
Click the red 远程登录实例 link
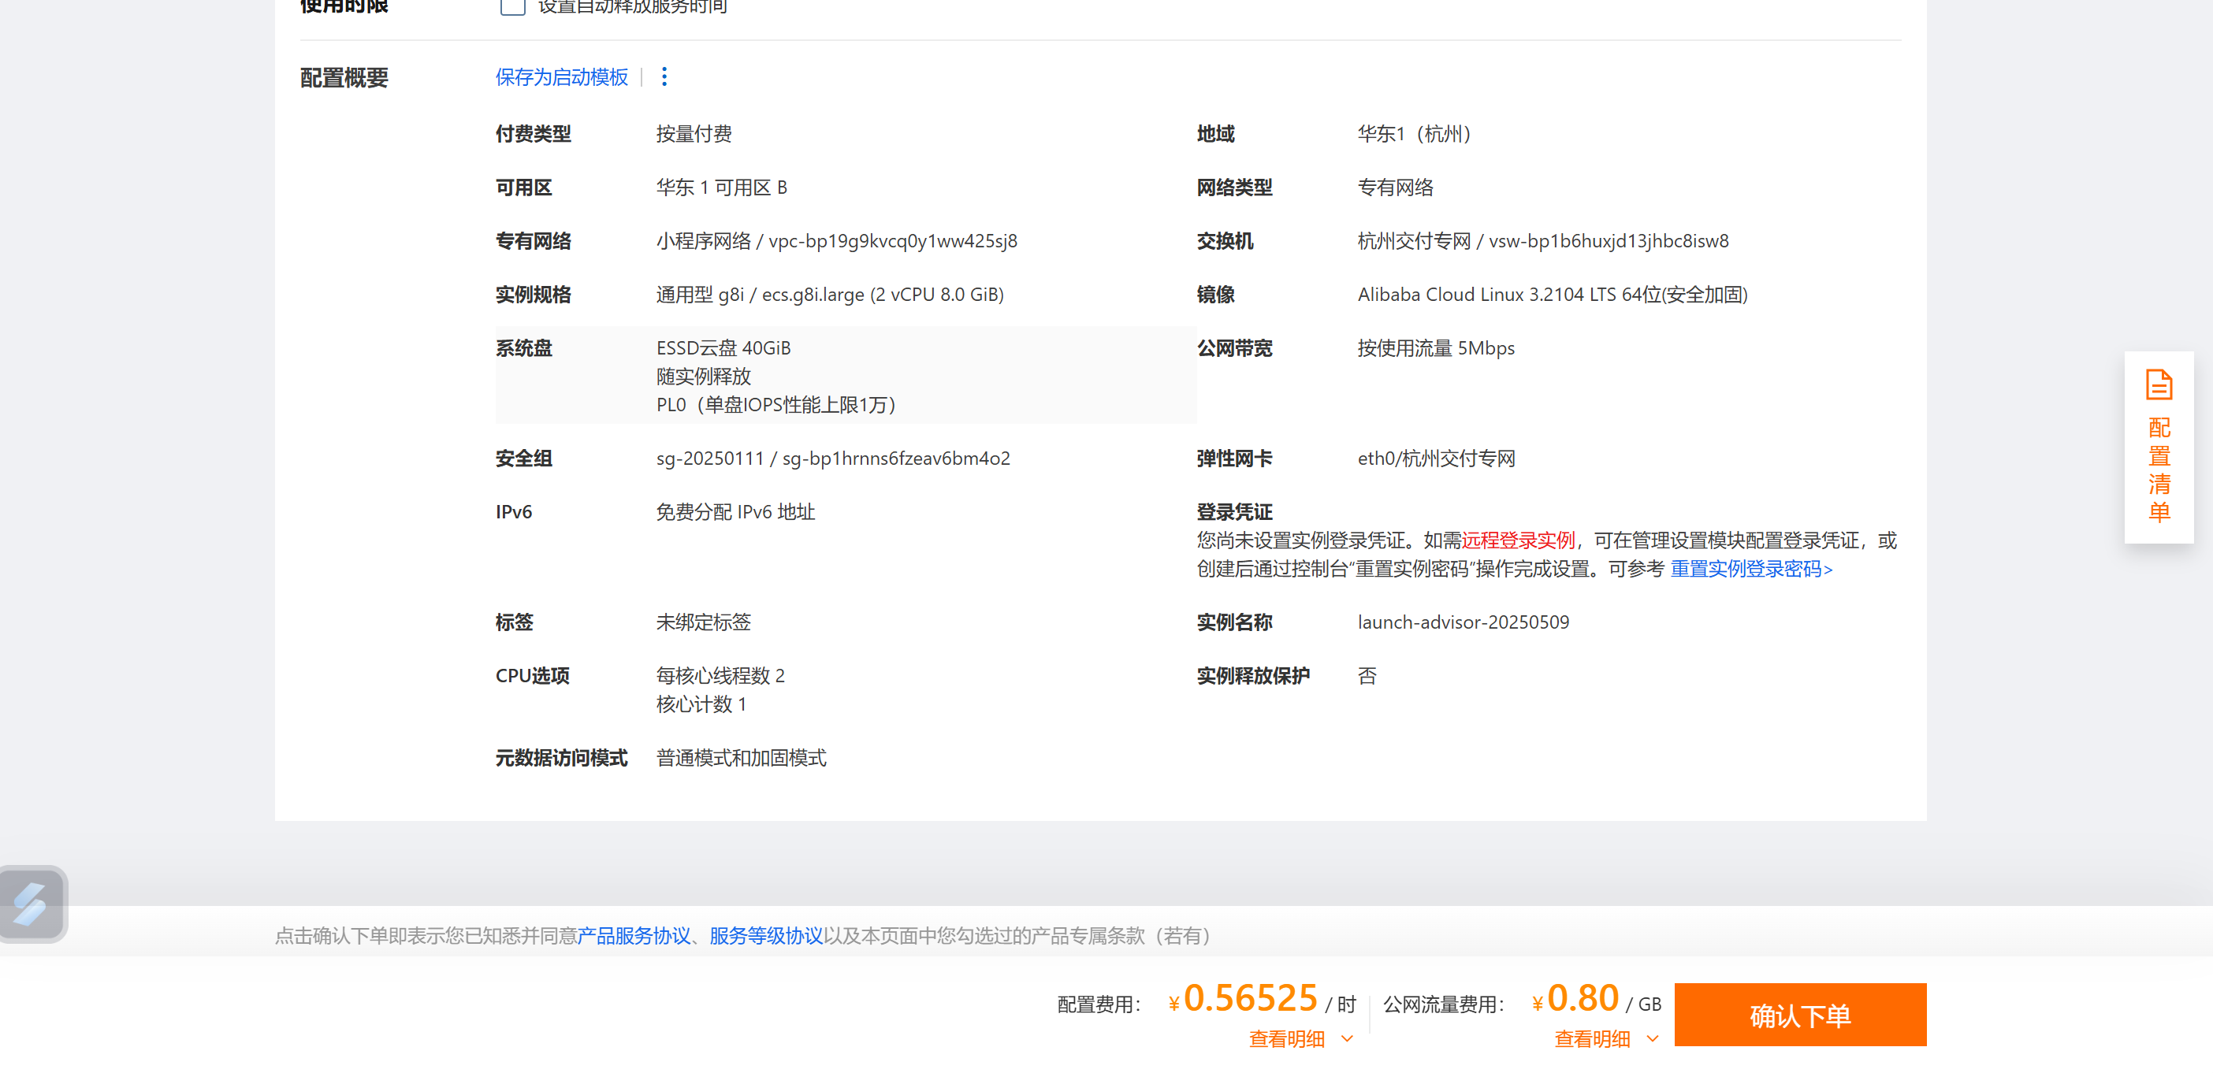pyautogui.click(x=1518, y=540)
